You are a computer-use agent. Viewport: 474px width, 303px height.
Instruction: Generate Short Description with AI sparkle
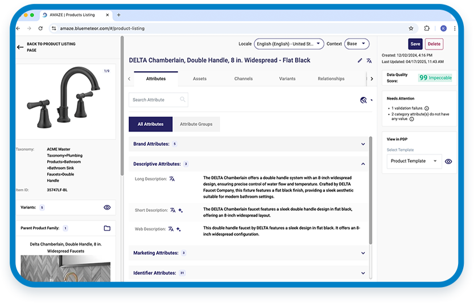point(180,210)
